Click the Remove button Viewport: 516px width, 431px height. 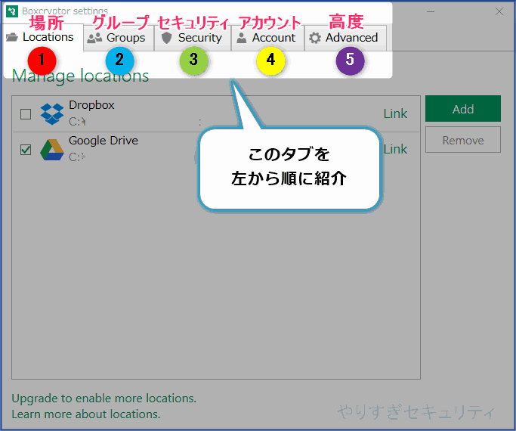(x=463, y=140)
